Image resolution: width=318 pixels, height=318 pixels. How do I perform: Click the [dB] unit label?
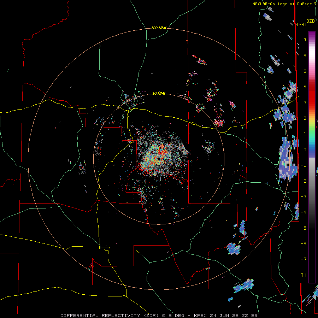tap(301, 24)
